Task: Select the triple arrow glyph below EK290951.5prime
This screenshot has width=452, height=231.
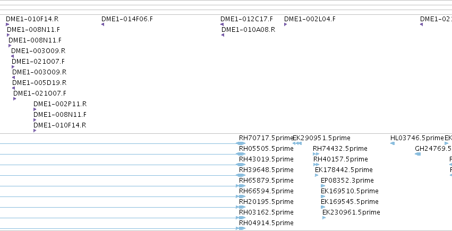Action: [x=297, y=143]
